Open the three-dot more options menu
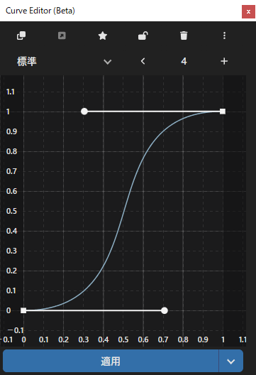 coord(224,36)
